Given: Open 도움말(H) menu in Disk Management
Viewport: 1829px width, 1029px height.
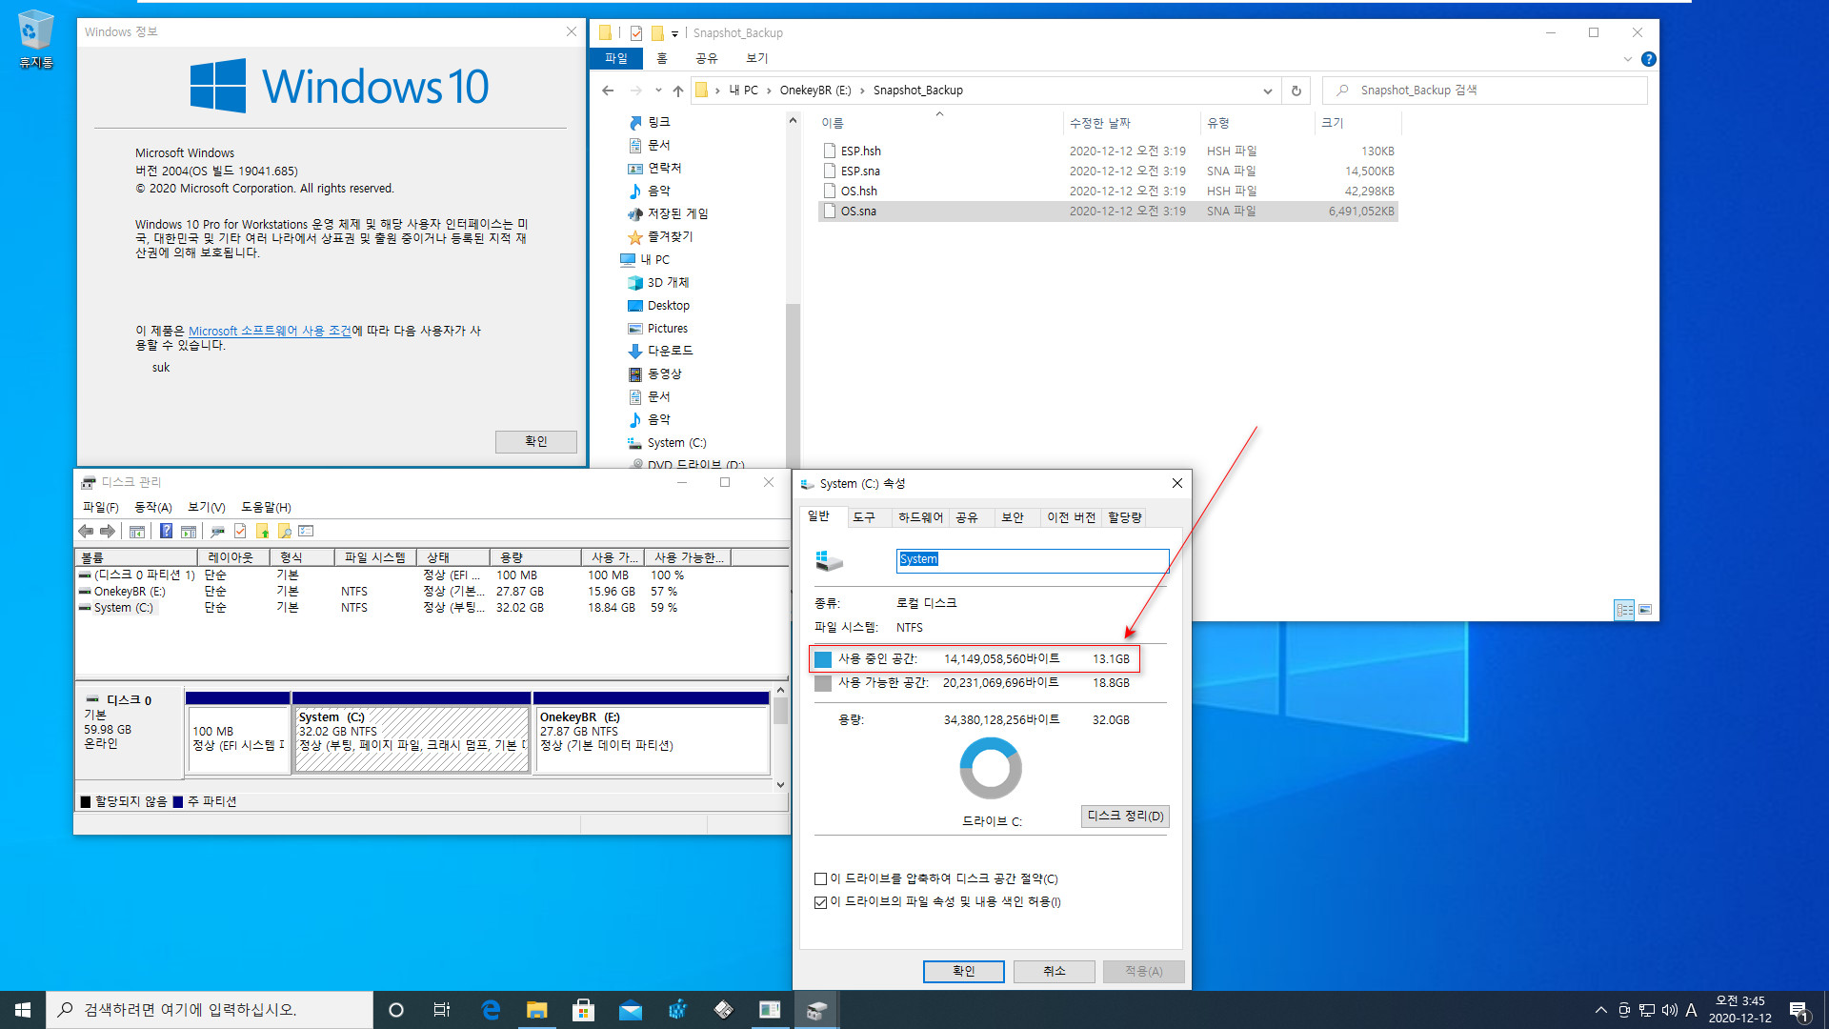Looking at the screenshot, I should tap(266, 507).
